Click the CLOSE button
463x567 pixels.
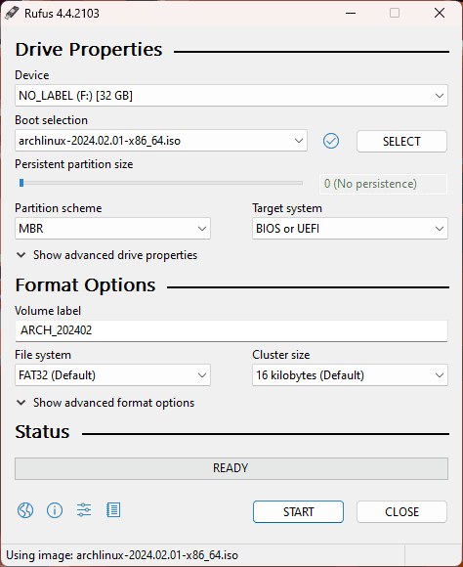[401, 511]
